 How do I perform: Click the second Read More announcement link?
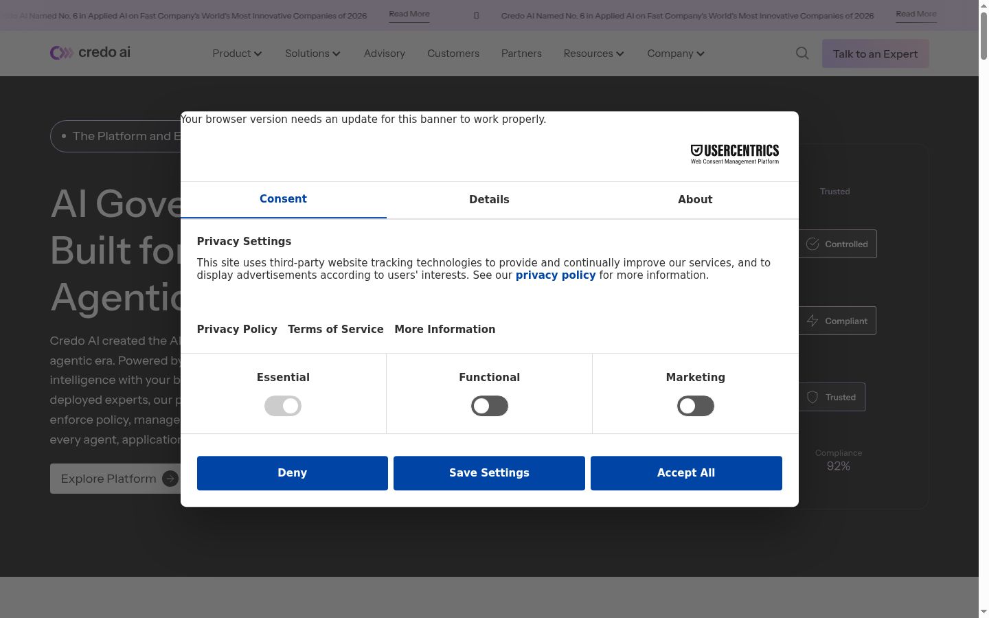point(916,14)
